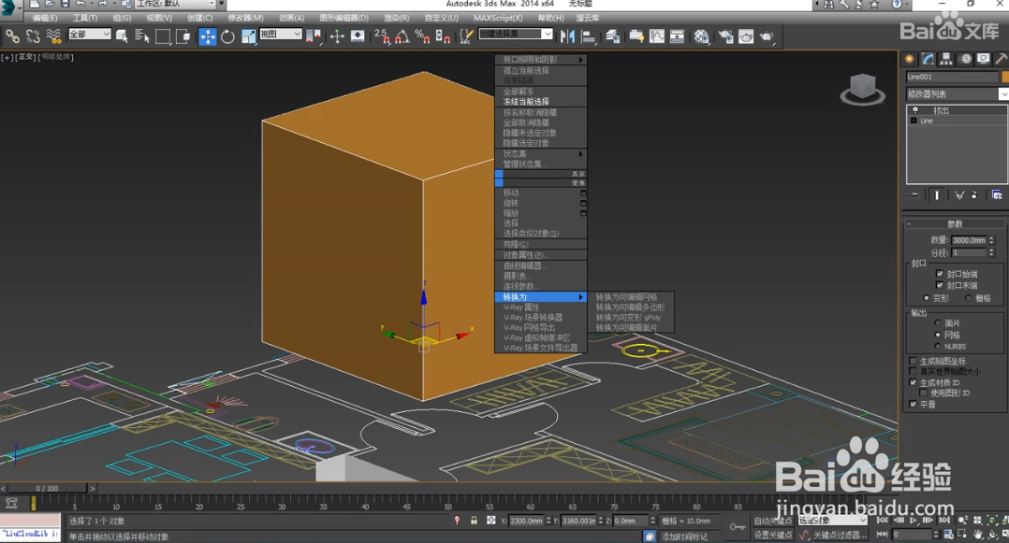Image resolution: width=1009 pixels, height=543 pixels.
Task: Open the 修改器(M) menu
Action: 246,18
